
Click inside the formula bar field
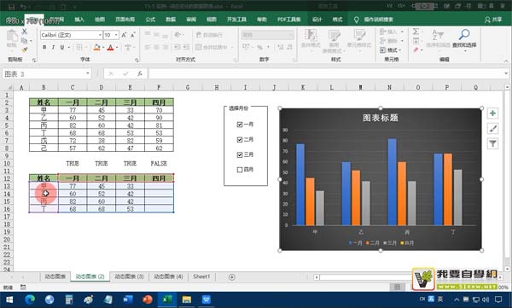point(326,74)
